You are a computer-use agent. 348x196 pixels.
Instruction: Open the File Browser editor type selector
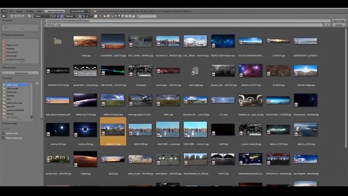point(4,16)
